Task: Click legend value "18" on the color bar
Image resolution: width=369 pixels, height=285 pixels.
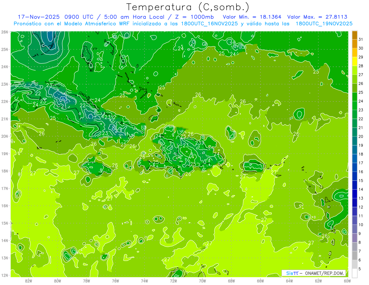Action: (361, 154)
